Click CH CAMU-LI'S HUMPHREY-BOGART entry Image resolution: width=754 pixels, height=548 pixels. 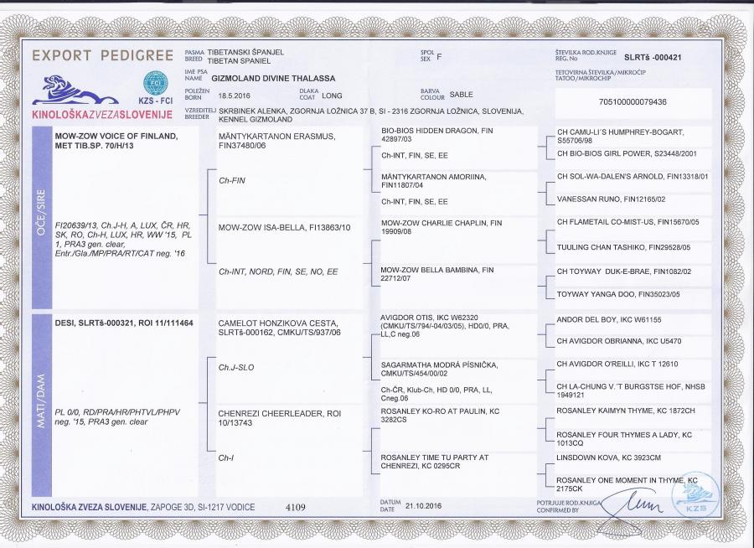pyautogui.click(x=620, y=136)
